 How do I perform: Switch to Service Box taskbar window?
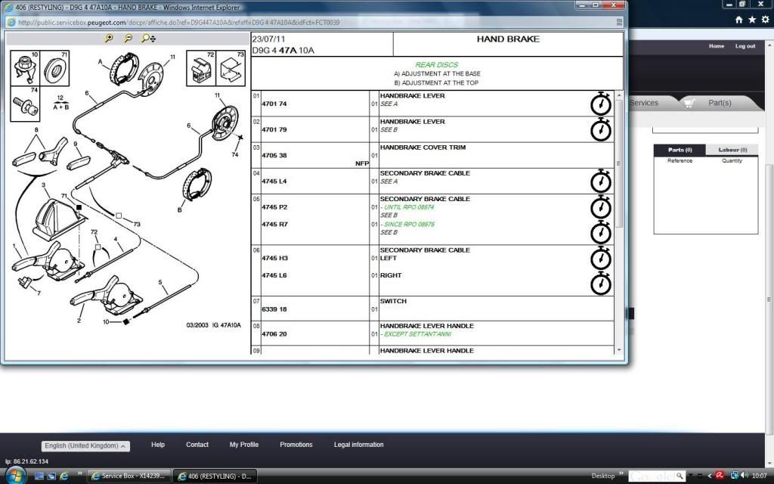(x=128, y=476)
